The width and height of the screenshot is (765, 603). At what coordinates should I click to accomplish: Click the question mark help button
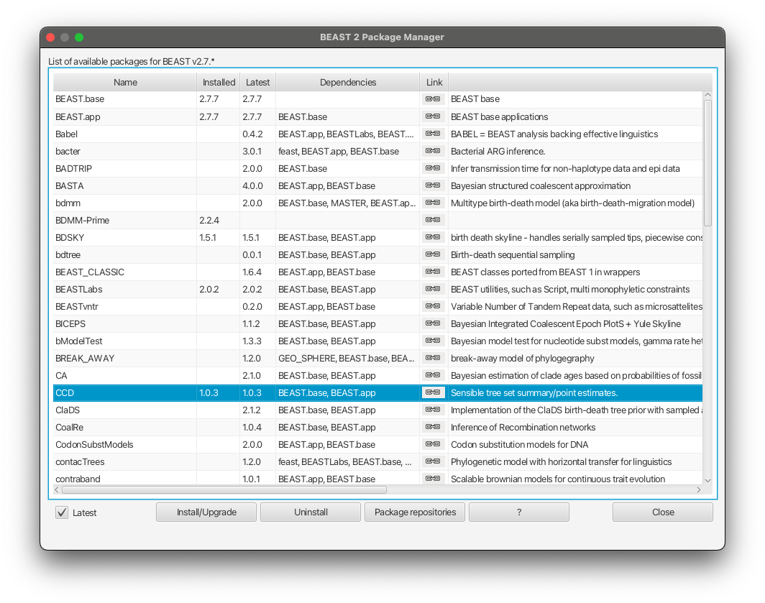[519, 512]
